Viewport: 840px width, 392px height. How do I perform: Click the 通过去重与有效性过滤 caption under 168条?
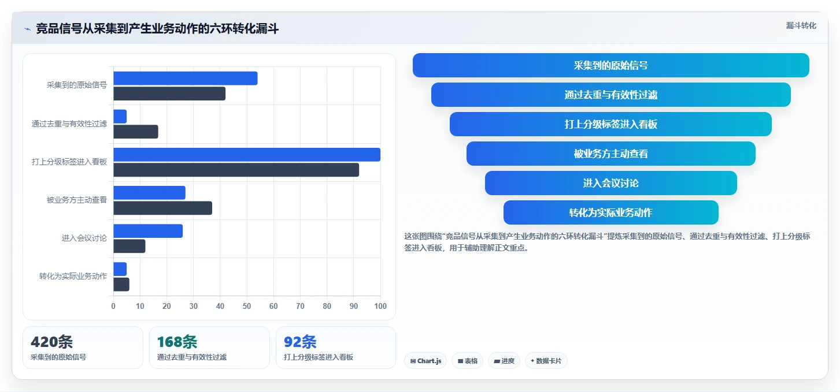click(192, 357)
